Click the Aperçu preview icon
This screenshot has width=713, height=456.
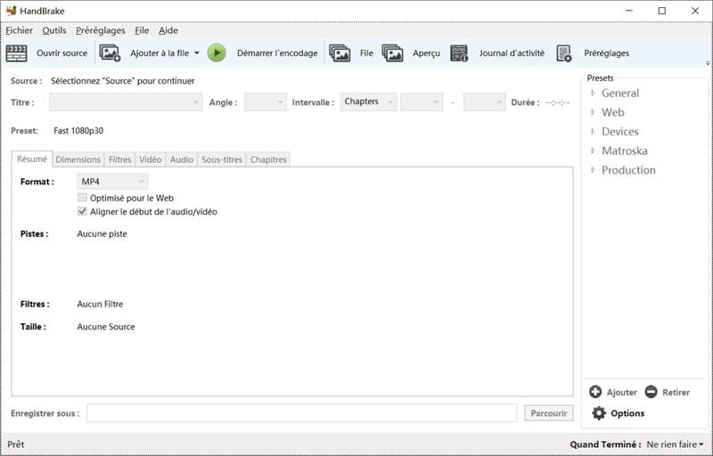392,53
